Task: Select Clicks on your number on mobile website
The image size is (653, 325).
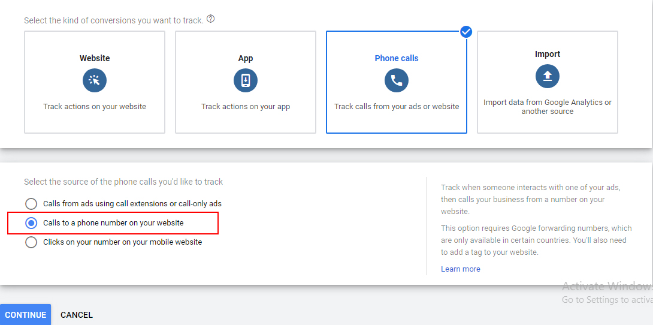Action: tap(31, 242)
